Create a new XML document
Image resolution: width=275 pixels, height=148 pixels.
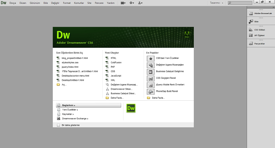[x=113, y=80]
